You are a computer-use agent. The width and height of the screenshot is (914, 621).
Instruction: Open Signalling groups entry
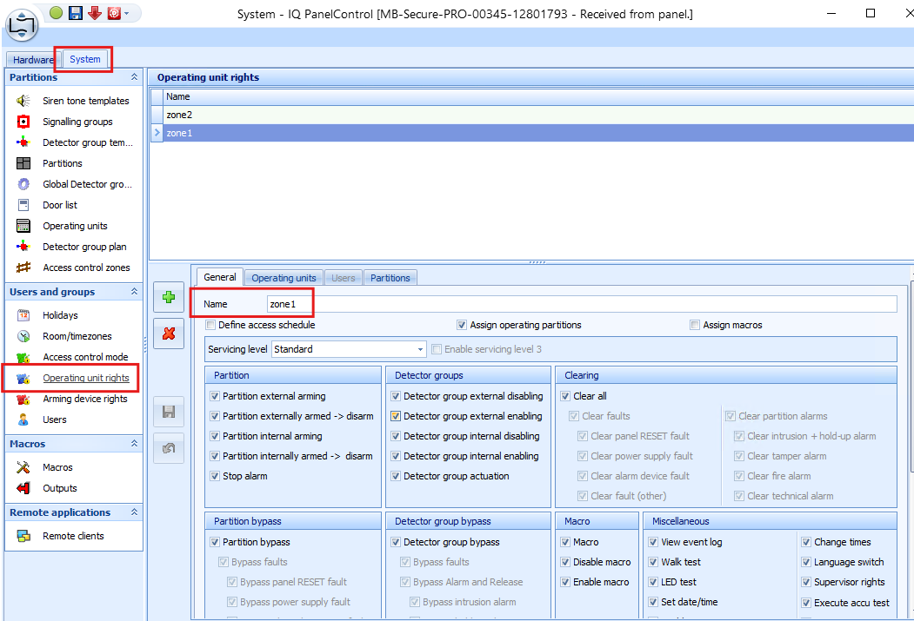click(77, 122)
